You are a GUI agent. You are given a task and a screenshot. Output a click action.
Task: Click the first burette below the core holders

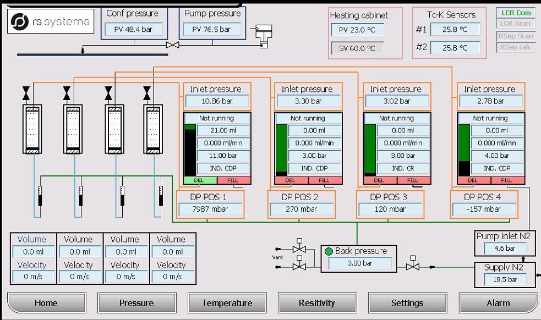[x=40, y=196]
